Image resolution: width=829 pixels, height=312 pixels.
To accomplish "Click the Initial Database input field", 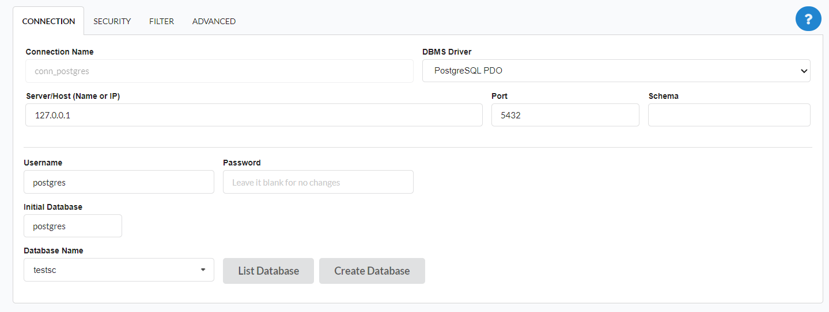I will coord(73,226).
